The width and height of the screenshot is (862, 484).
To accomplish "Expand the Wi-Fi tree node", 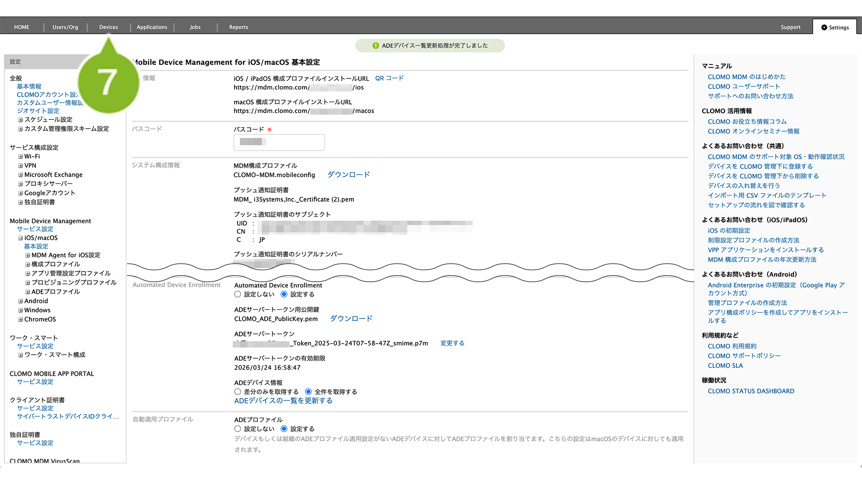I will click(x=20, y=156).
